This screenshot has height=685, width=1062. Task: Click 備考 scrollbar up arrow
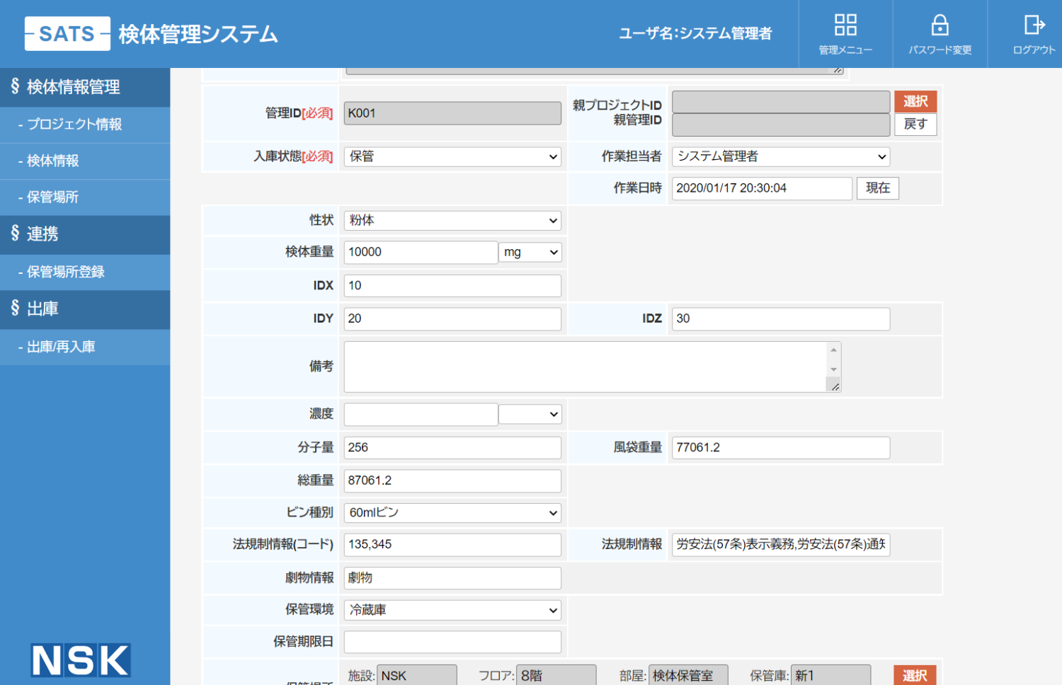(x=834, y=350)
